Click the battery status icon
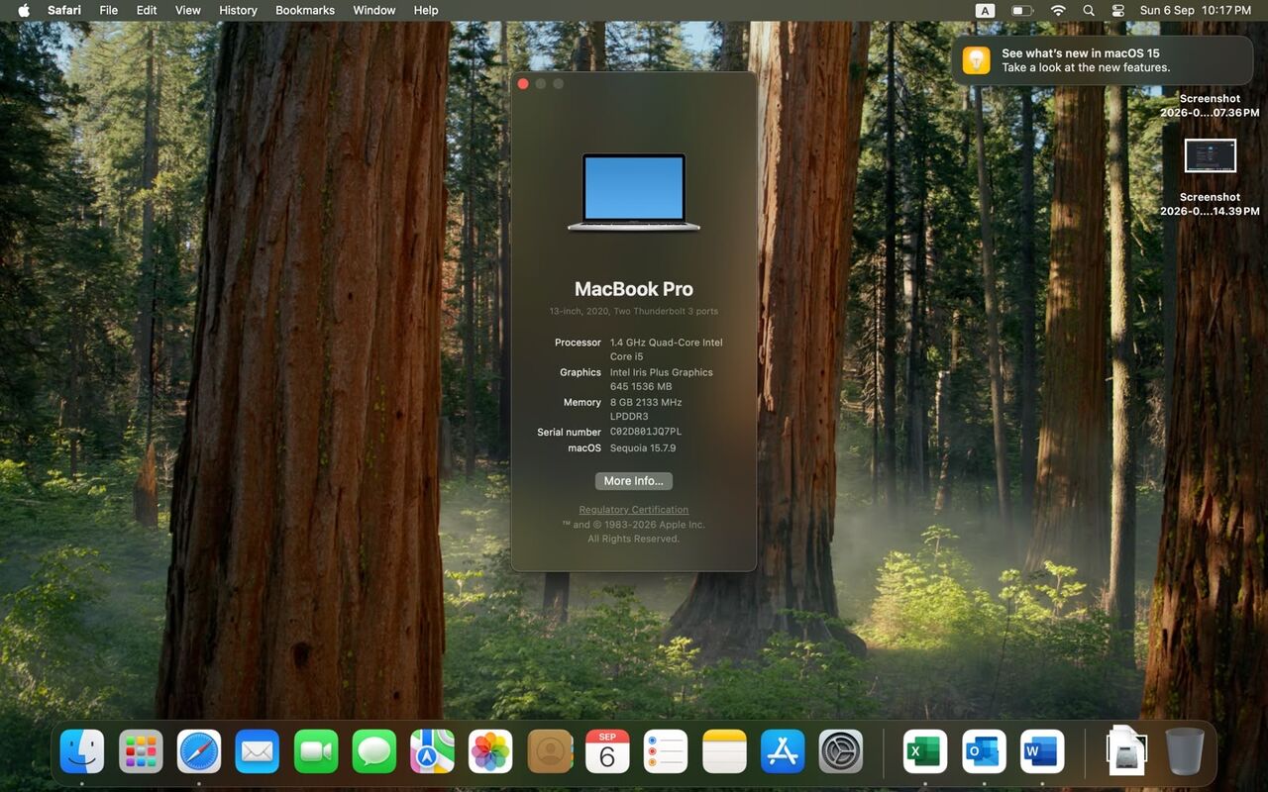 (1022, 10)
